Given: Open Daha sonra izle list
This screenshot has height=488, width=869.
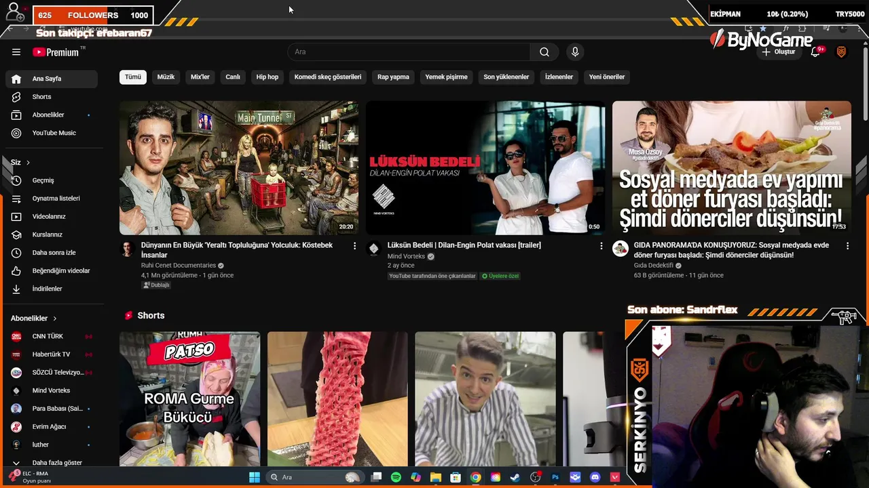Looking at the screenshot, I should [x=52, y=253].
